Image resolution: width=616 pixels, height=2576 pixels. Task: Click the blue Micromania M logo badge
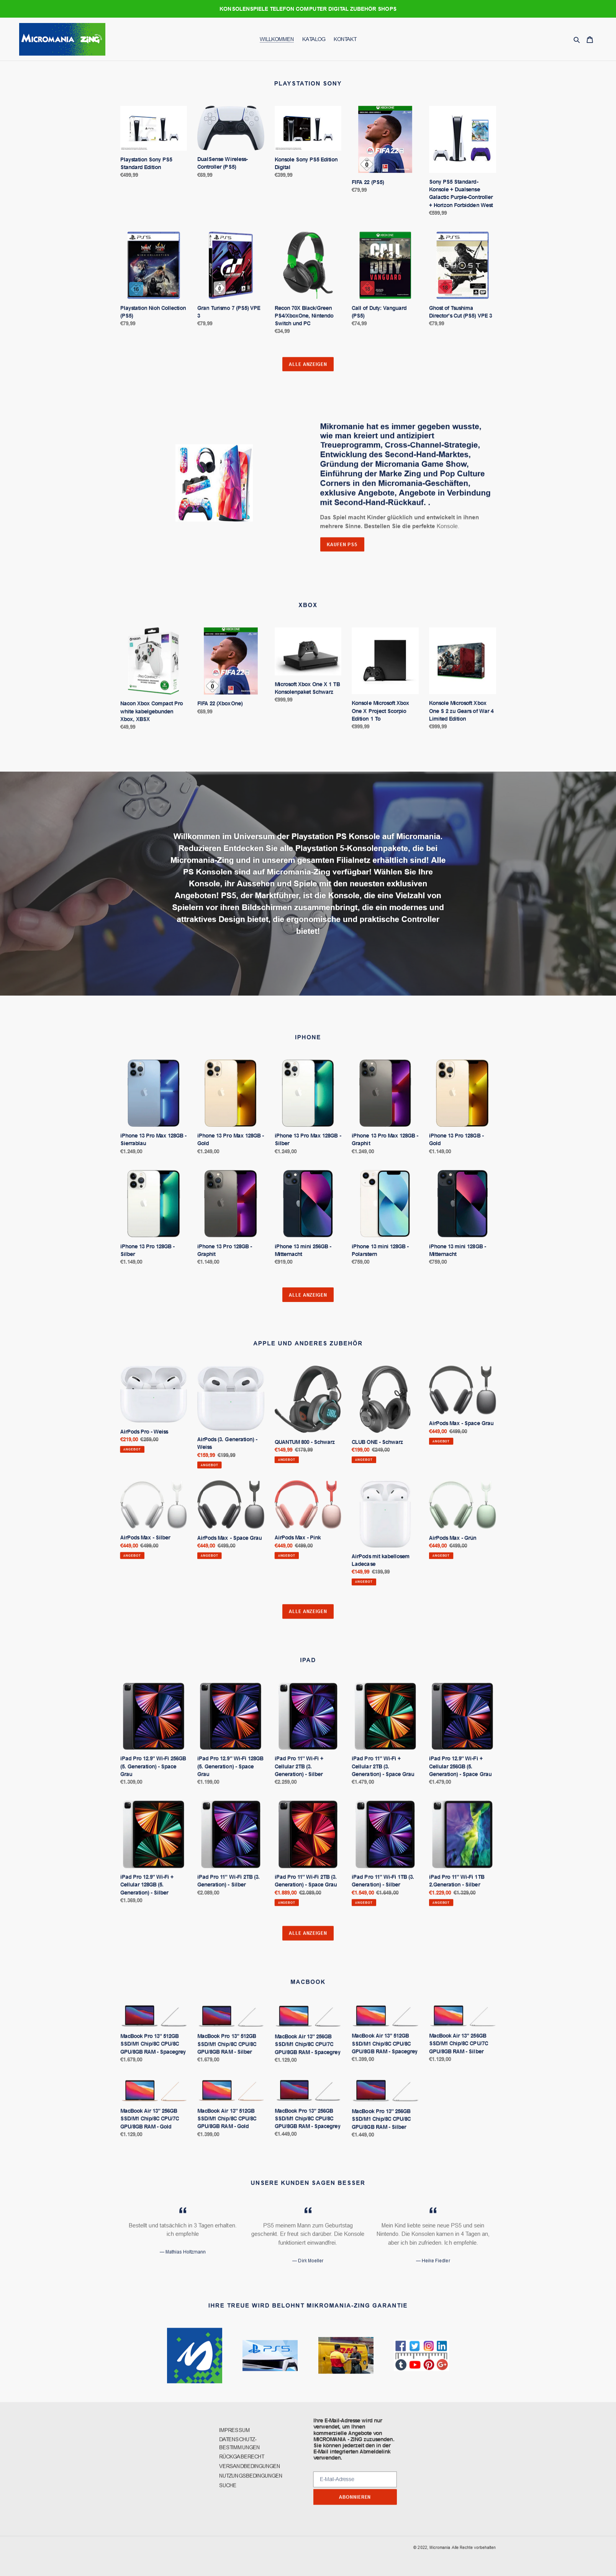[194, 2355]
